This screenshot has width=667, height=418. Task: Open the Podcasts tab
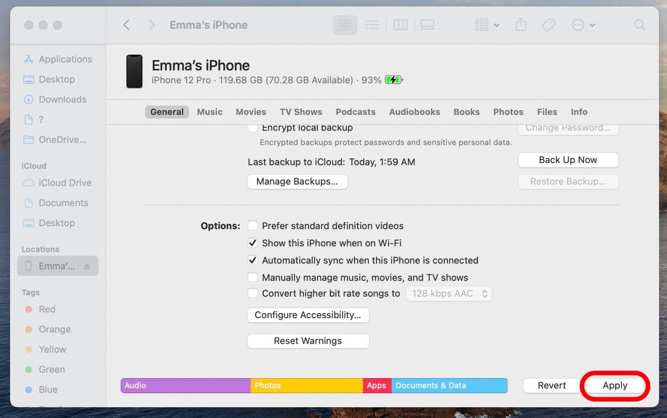coord(355,112)
